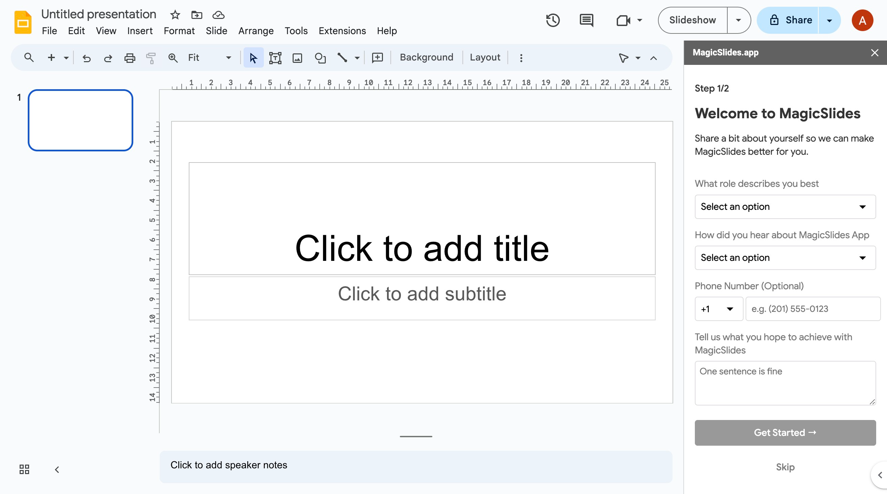Click the phone number input field
The height and width of the screenshot is (494, 887).
pyautogui.click(x=813, y=309)
